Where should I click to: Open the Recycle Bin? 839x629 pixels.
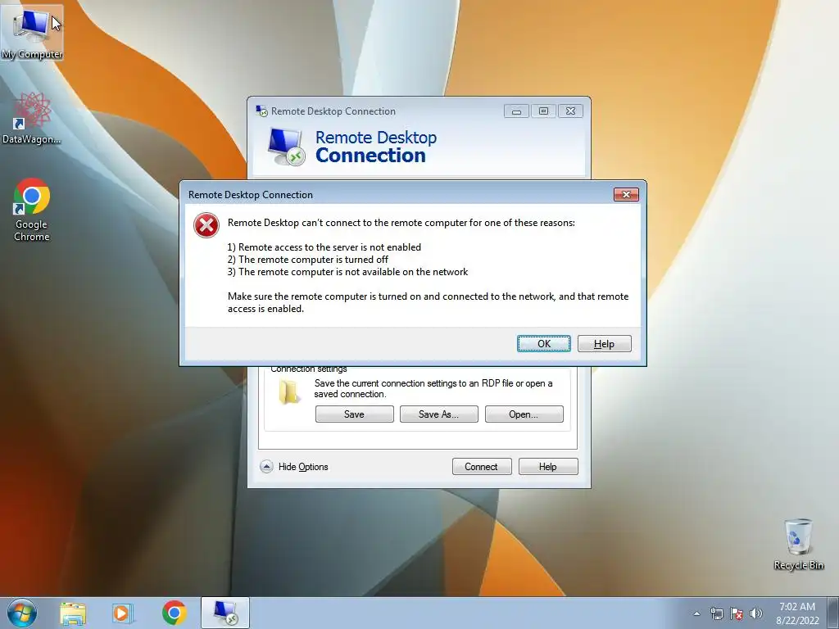tap(798, 544)
